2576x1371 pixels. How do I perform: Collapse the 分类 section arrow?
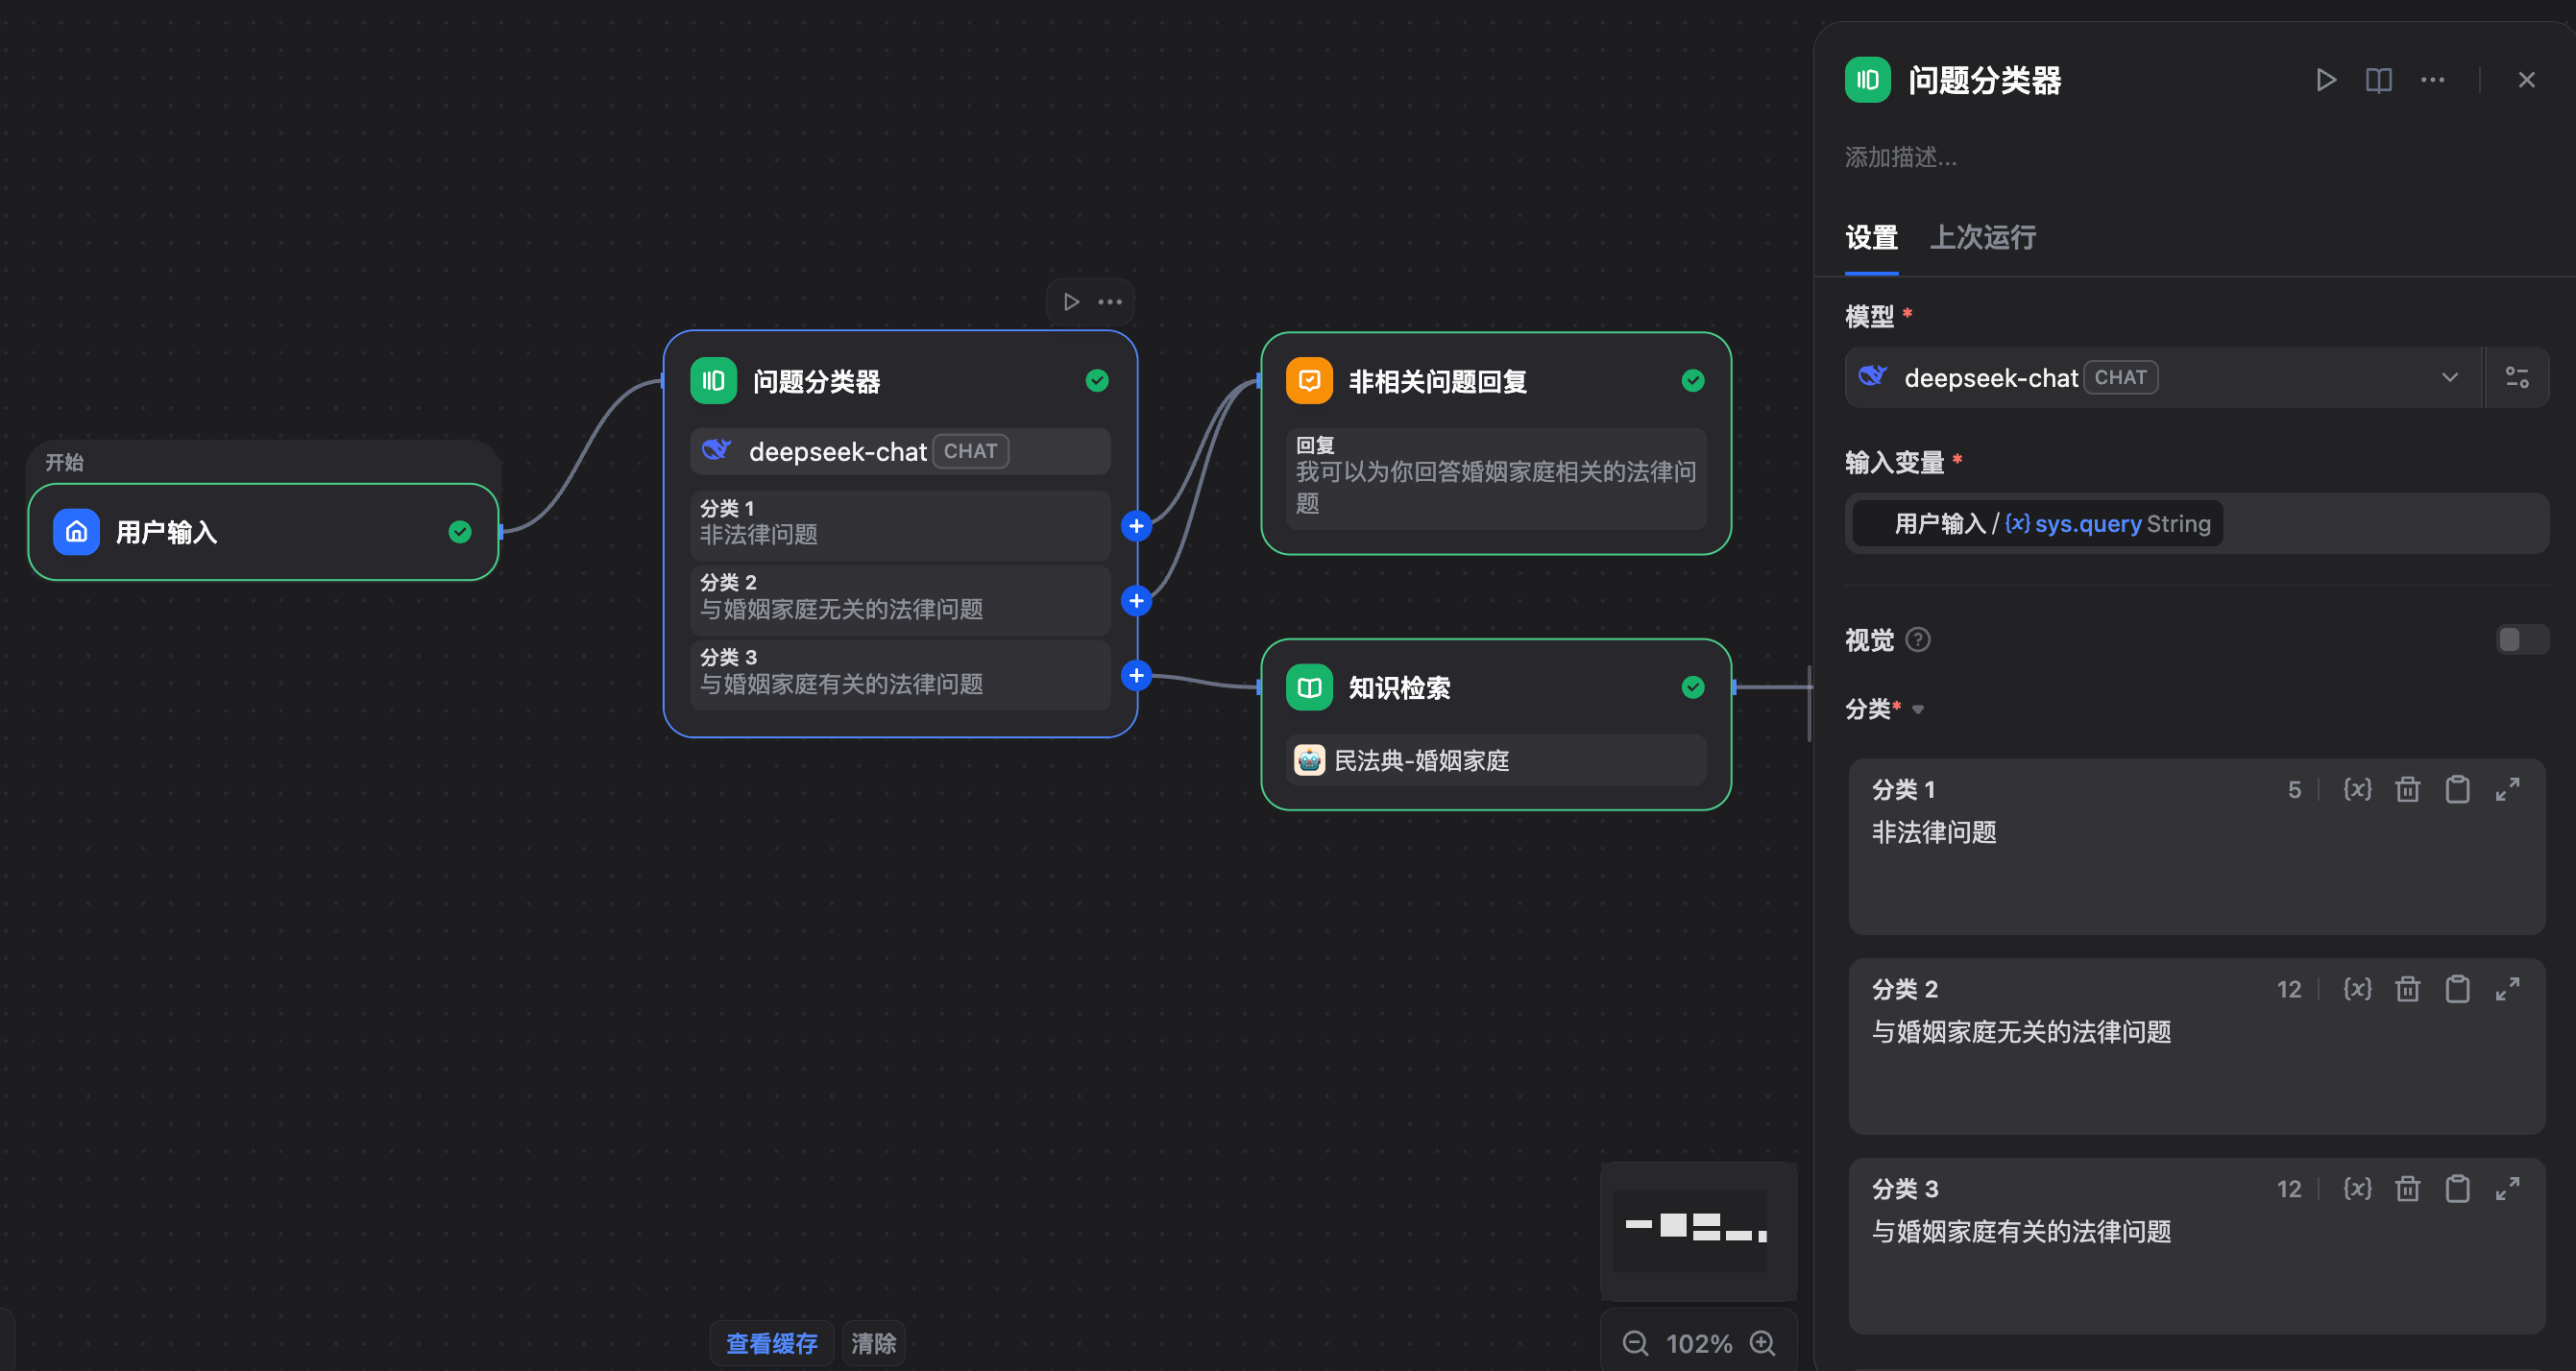tap(1918, 710)
